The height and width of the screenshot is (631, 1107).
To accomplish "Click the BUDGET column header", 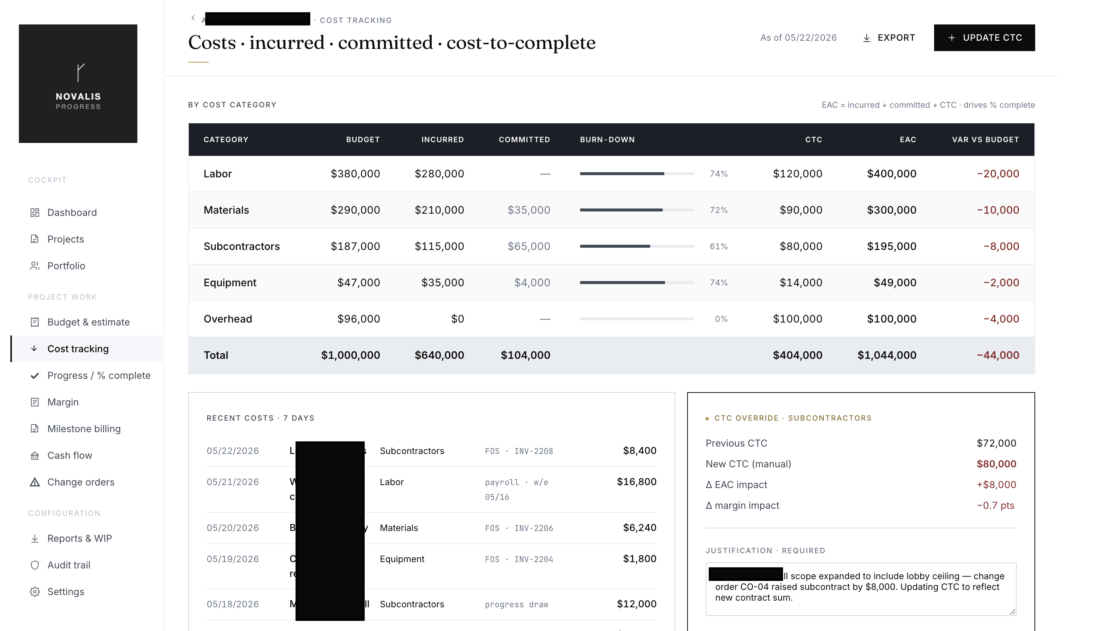I will click(x=363, y=140).
